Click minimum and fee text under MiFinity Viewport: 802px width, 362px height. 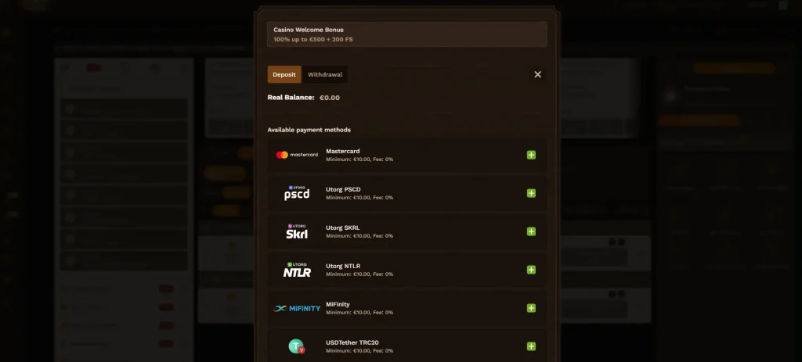click(359, 313)
